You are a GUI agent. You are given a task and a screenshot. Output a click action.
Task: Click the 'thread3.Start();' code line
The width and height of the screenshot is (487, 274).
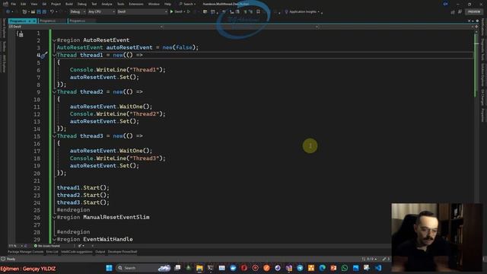(83, 202)
